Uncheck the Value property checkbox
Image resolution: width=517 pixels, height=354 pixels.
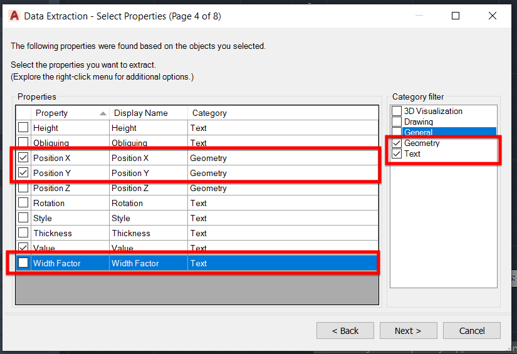23,247
